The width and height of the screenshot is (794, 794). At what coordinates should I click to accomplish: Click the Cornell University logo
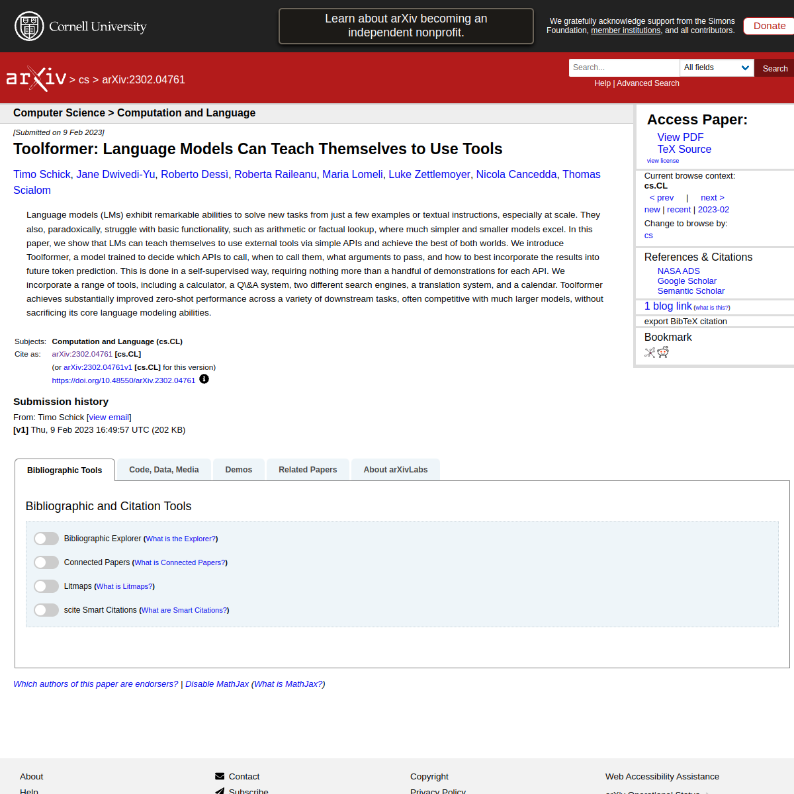coord(80,26)
